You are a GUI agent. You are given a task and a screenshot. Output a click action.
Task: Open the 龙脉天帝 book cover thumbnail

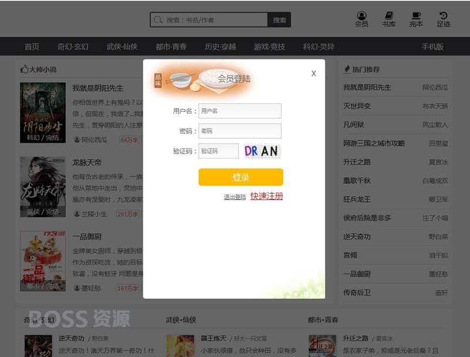(x=43, y=187)
